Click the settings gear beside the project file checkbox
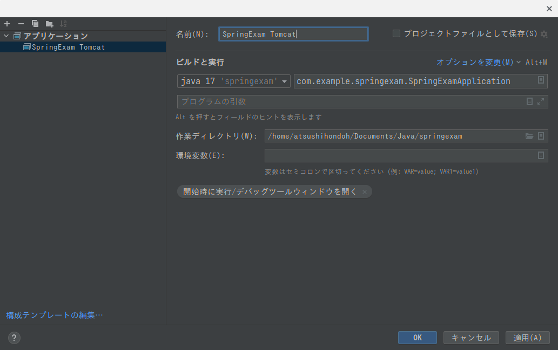Viewport: 558px width, 350px height. point(544,33)
